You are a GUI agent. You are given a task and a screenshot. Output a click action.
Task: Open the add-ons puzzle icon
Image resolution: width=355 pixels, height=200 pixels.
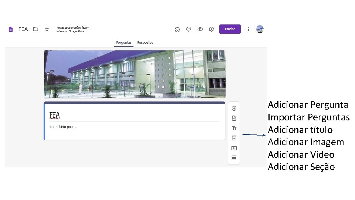pos(177,29)
